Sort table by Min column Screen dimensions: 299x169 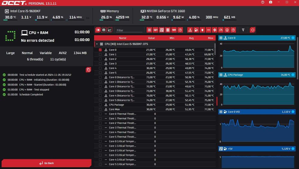tap(172, 38)
